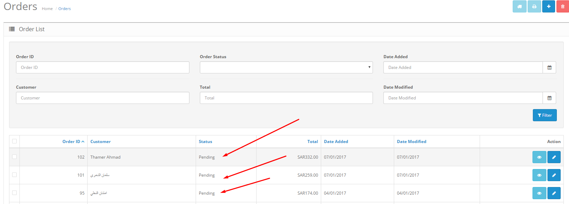Tick the checkbox for order 102

click(x=14, y=157)
